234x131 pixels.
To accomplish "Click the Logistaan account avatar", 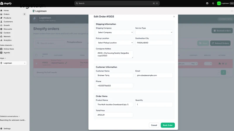I will (x=219, y=3).
